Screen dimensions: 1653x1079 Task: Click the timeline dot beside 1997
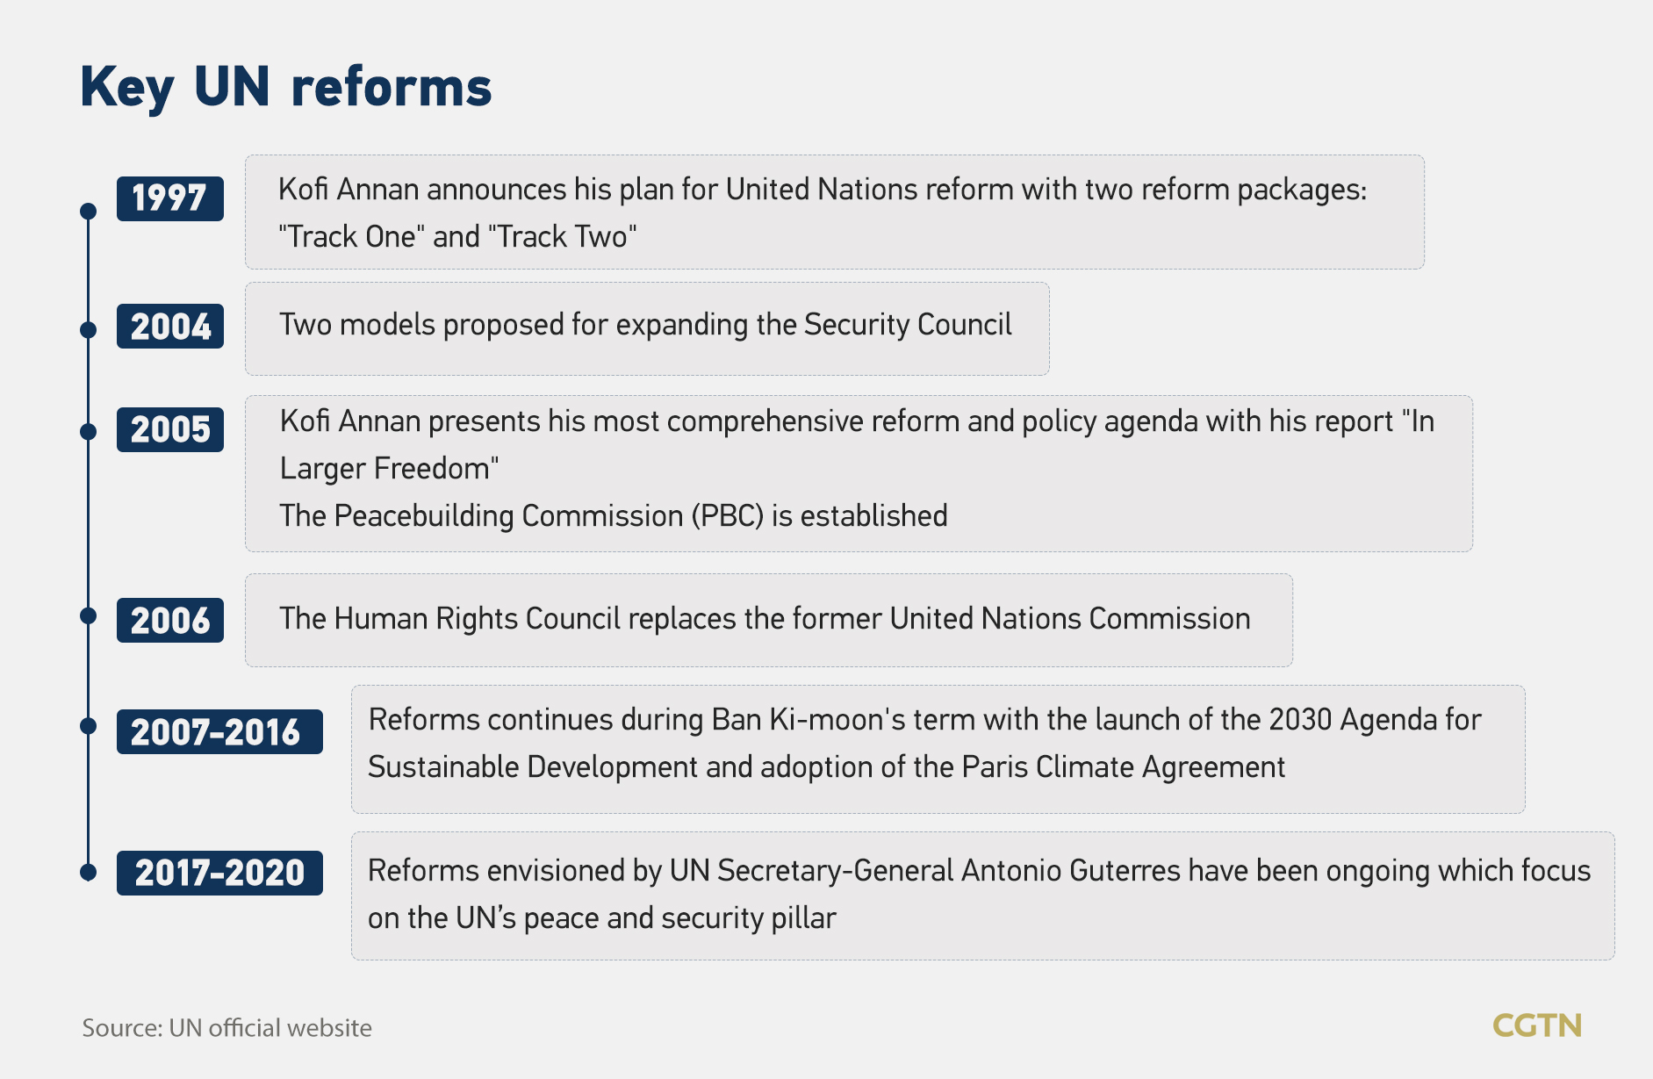[x=88, y=211]
